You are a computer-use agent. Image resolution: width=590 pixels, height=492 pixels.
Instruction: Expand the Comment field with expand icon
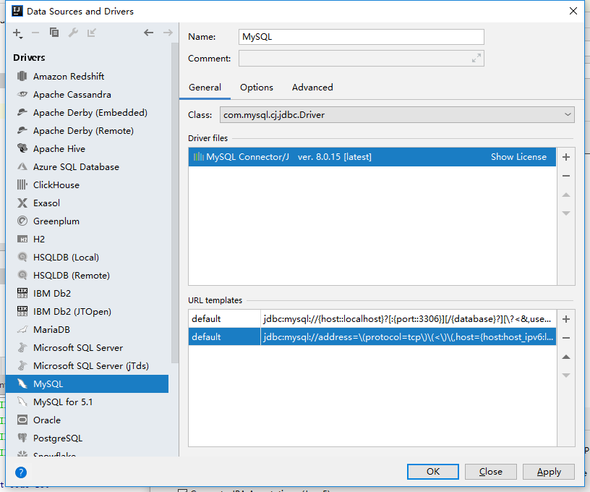click(476, 59)
